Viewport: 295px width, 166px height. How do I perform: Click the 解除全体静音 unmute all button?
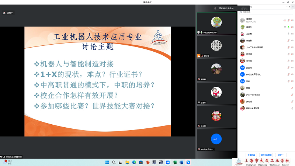click(x=265, y=155)
